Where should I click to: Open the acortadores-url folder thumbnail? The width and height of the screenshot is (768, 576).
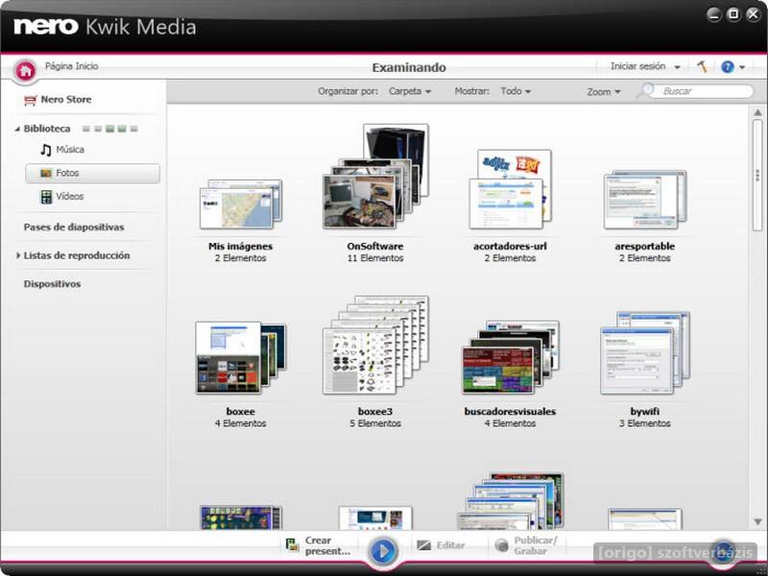point(510,189)
